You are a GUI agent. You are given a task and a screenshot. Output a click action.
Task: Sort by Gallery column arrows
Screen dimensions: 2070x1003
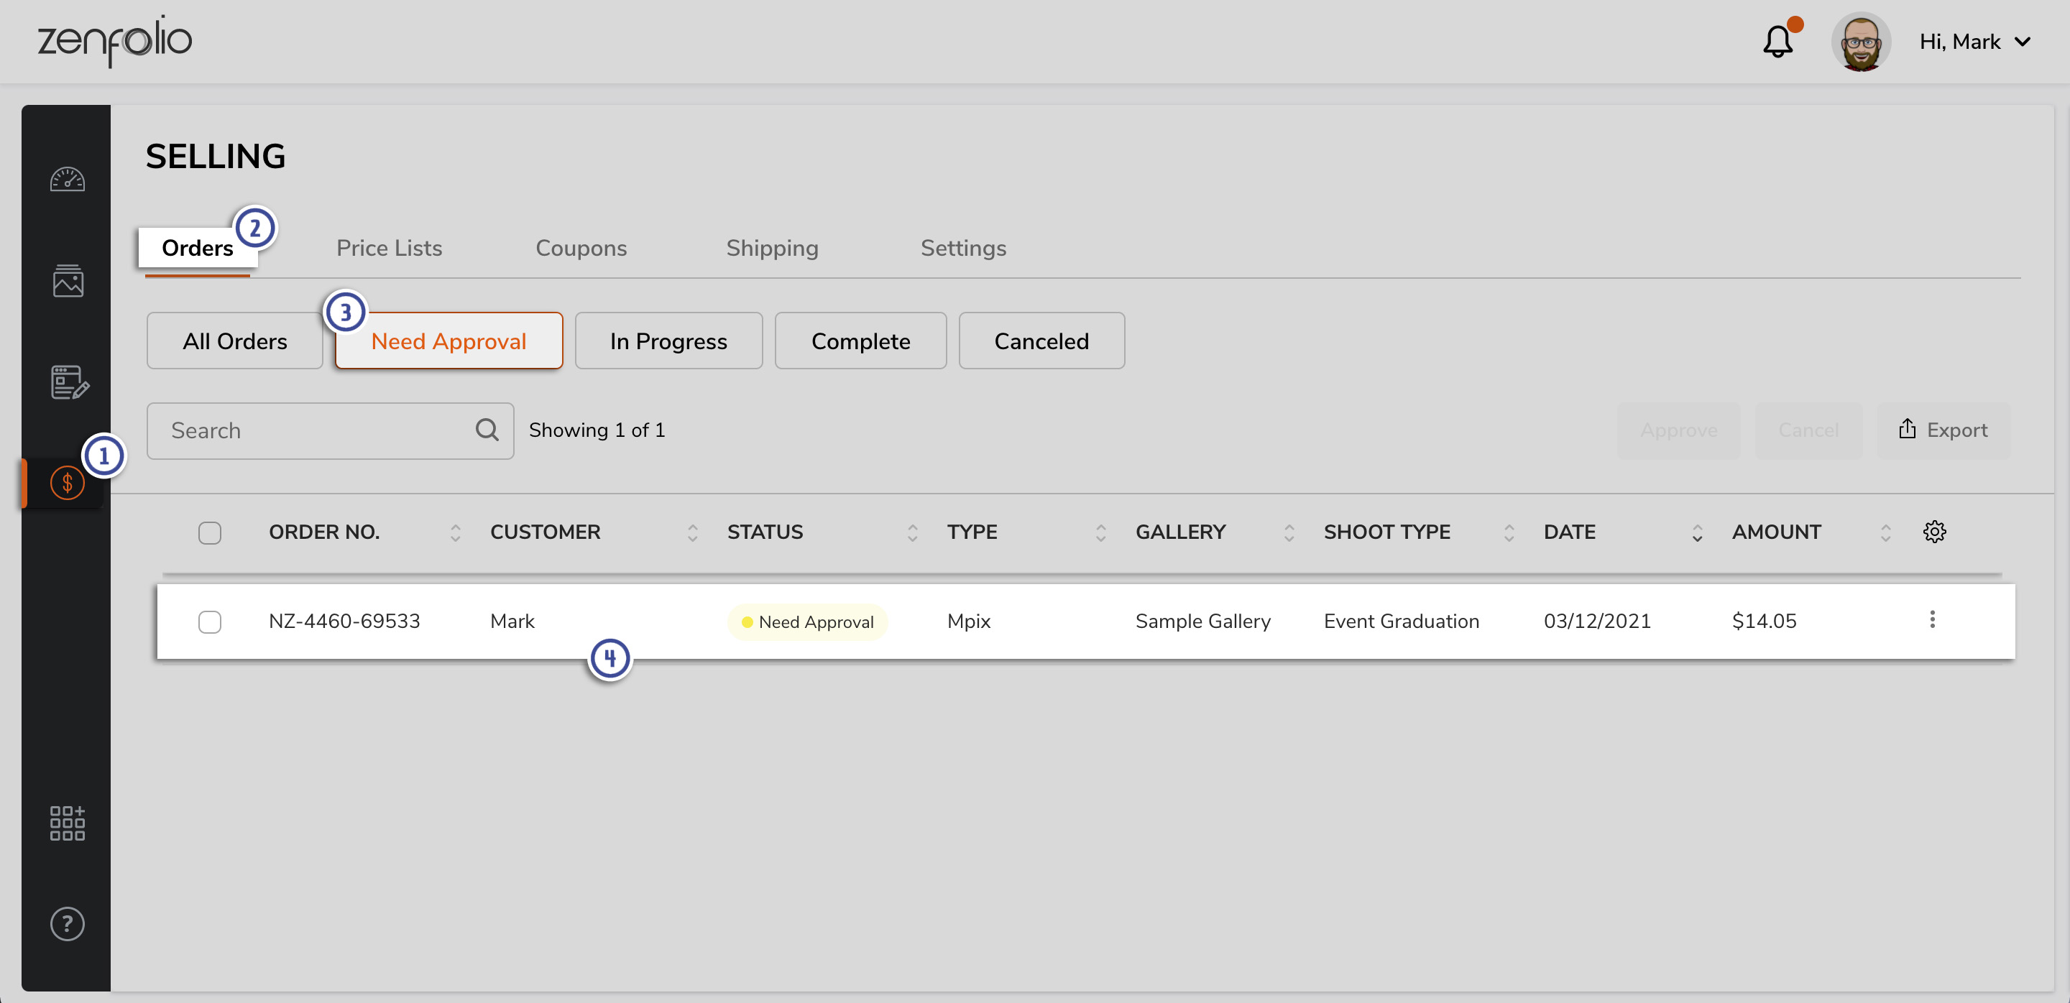[1289, 532]
